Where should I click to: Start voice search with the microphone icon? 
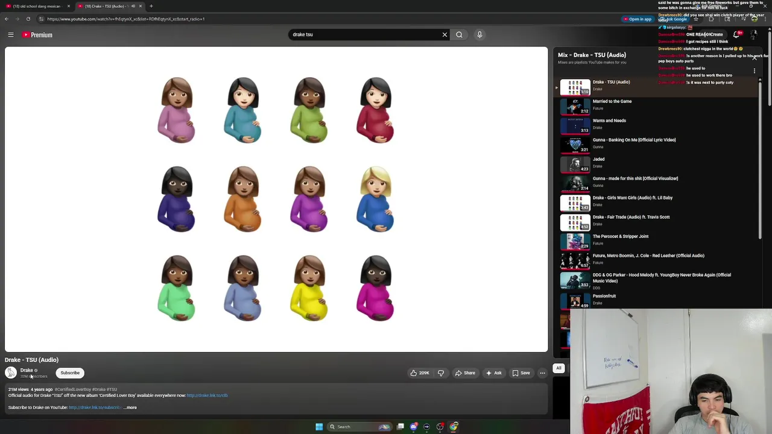click(479, 34)
